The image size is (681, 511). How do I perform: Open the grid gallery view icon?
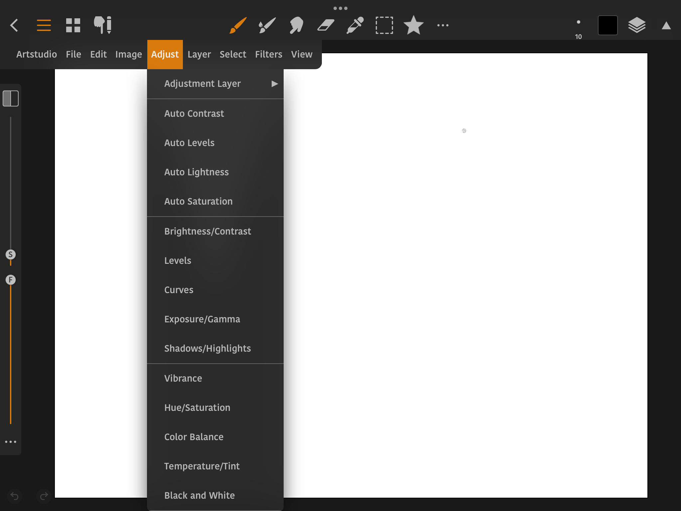tap(73, 25)
